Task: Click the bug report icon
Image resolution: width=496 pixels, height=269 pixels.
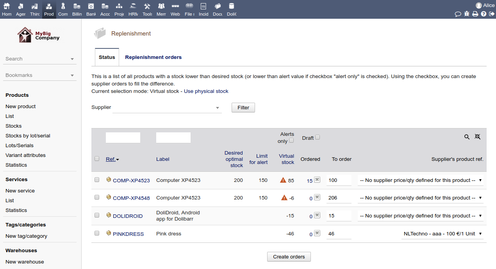Action: tap(467, 14)
